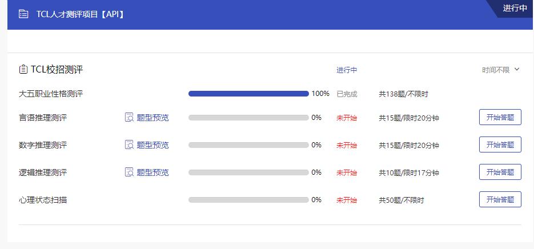Open 题型预览 link for 逻辑推理测评

(x=152, y=172)
